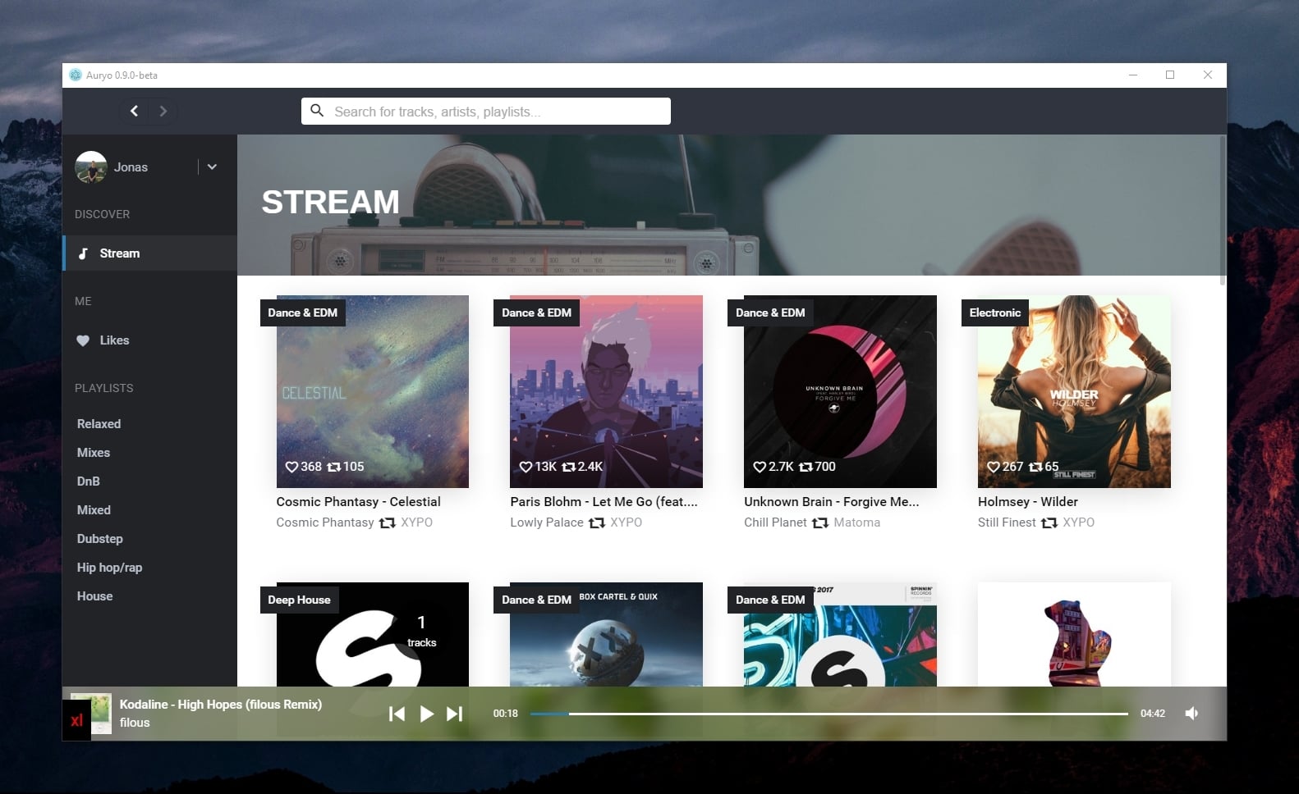1299x794 pixels.
Task: Open filous artist in player bar
Action: pos(135,723)
